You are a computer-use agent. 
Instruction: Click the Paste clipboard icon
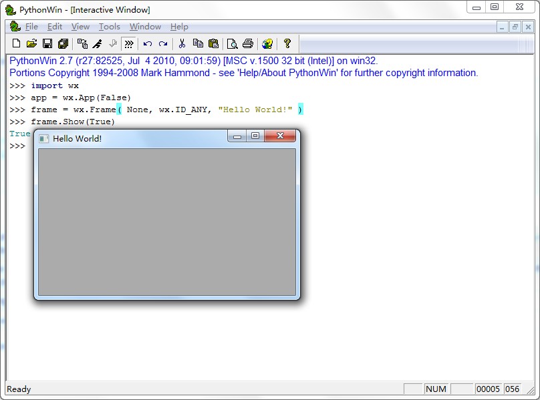pyautogui.click(x=213, y=43)
